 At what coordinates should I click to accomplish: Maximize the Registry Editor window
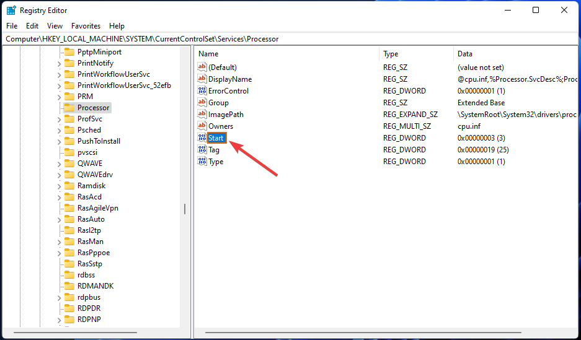(536, 11)
